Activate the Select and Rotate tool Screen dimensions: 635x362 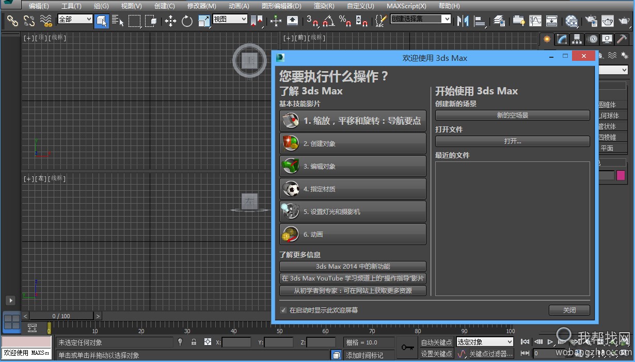(x=187, y=21)
